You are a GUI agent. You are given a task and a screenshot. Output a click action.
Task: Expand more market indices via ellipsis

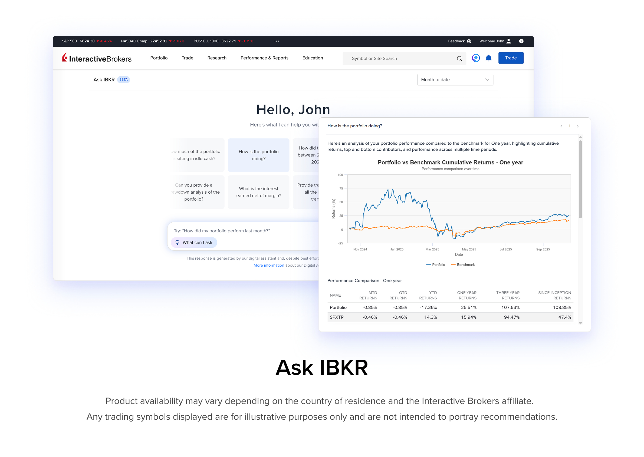click(x=277, y=41)
